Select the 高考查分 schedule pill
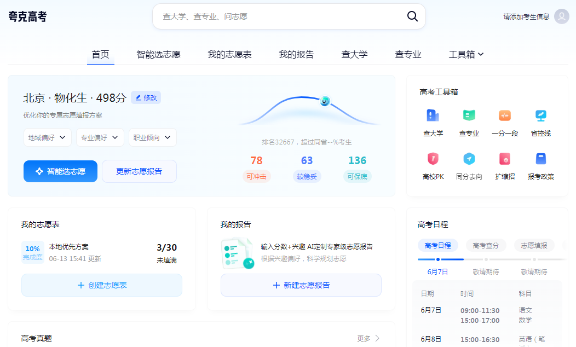Screen dimensions: 576x347 486,245
